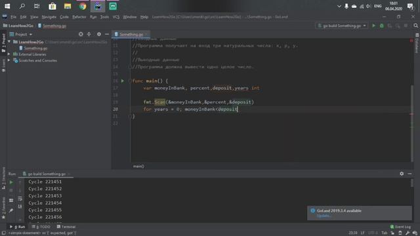Click Run console output line 'Cycle 221453'
Viewport: 420px width, 236px height.
click(45, 196)
